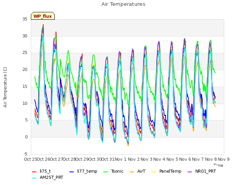
Task: Click the Oct 25 x-axis tick label
Action: (x=31, y=159)
